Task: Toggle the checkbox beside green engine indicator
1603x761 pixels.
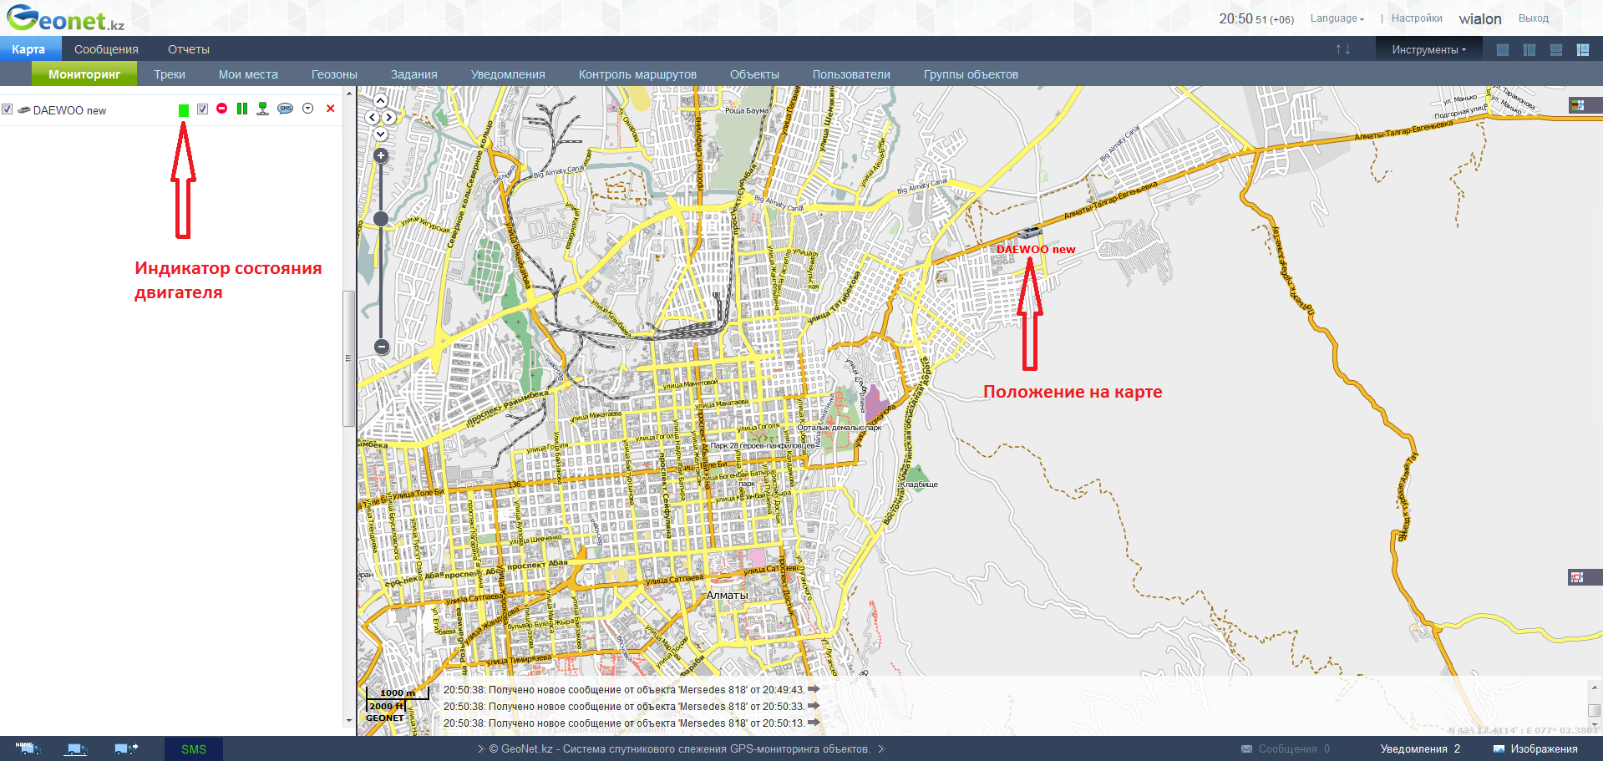Action: coord(202,109)
